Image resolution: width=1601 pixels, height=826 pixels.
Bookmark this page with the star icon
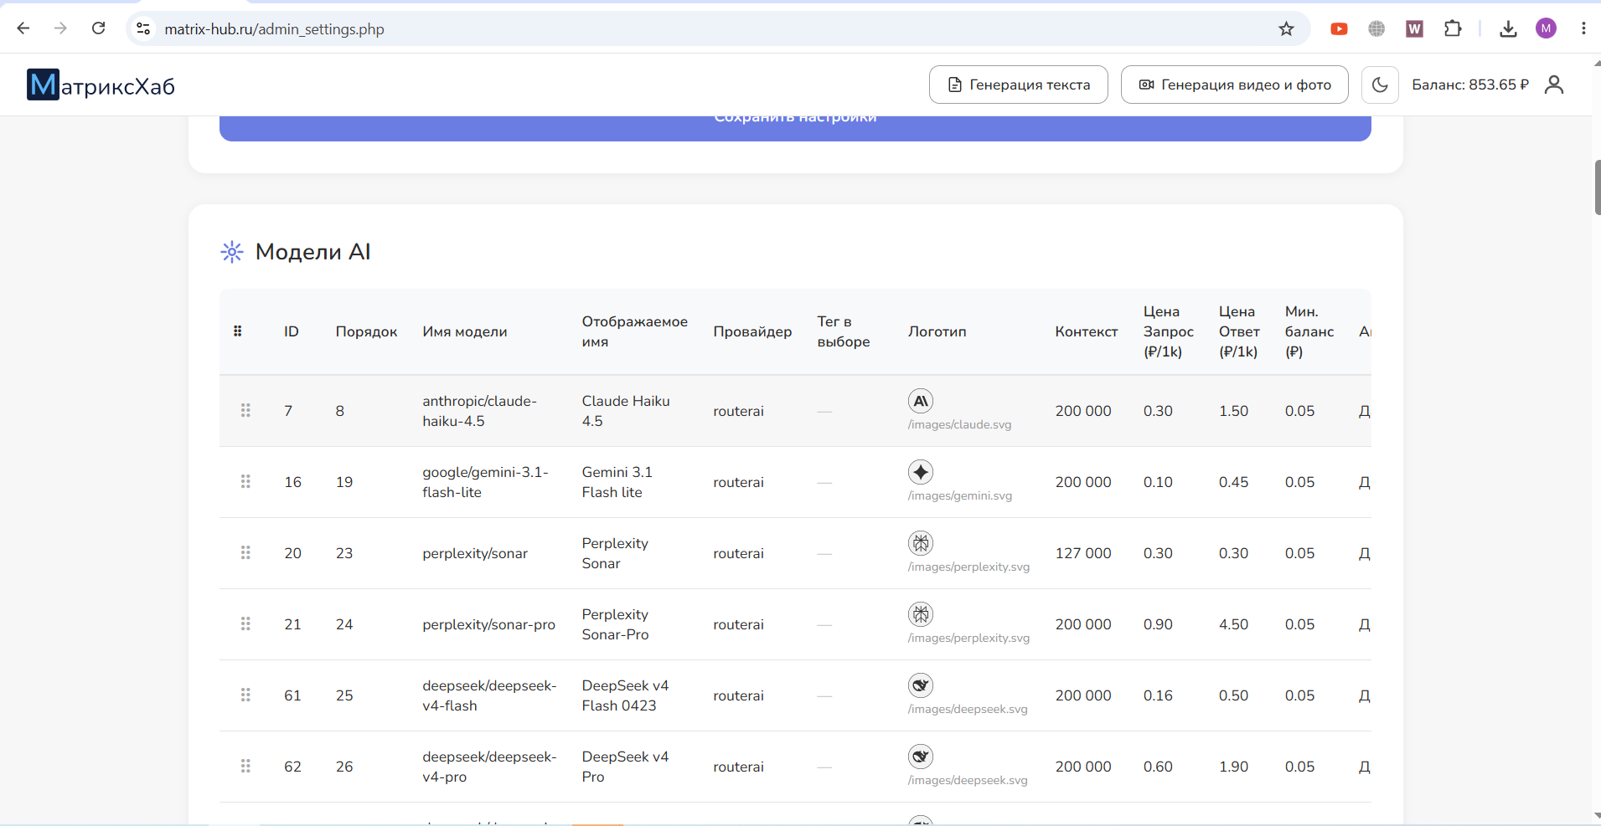pos(1286,28)
